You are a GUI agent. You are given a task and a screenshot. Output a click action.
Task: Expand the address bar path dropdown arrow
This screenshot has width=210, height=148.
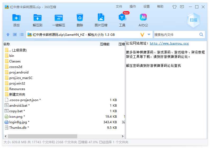(x=149, y=34)
